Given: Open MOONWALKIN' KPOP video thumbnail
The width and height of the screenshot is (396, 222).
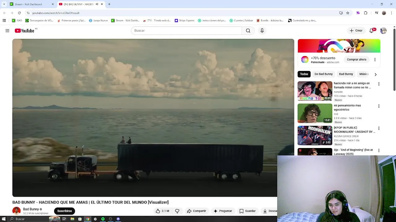Looking at the screenshot, I should click(315, 135).
